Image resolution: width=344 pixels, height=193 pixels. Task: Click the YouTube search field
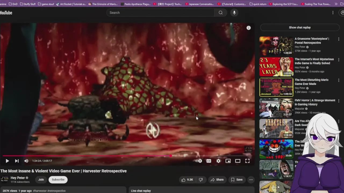point(160,13)
